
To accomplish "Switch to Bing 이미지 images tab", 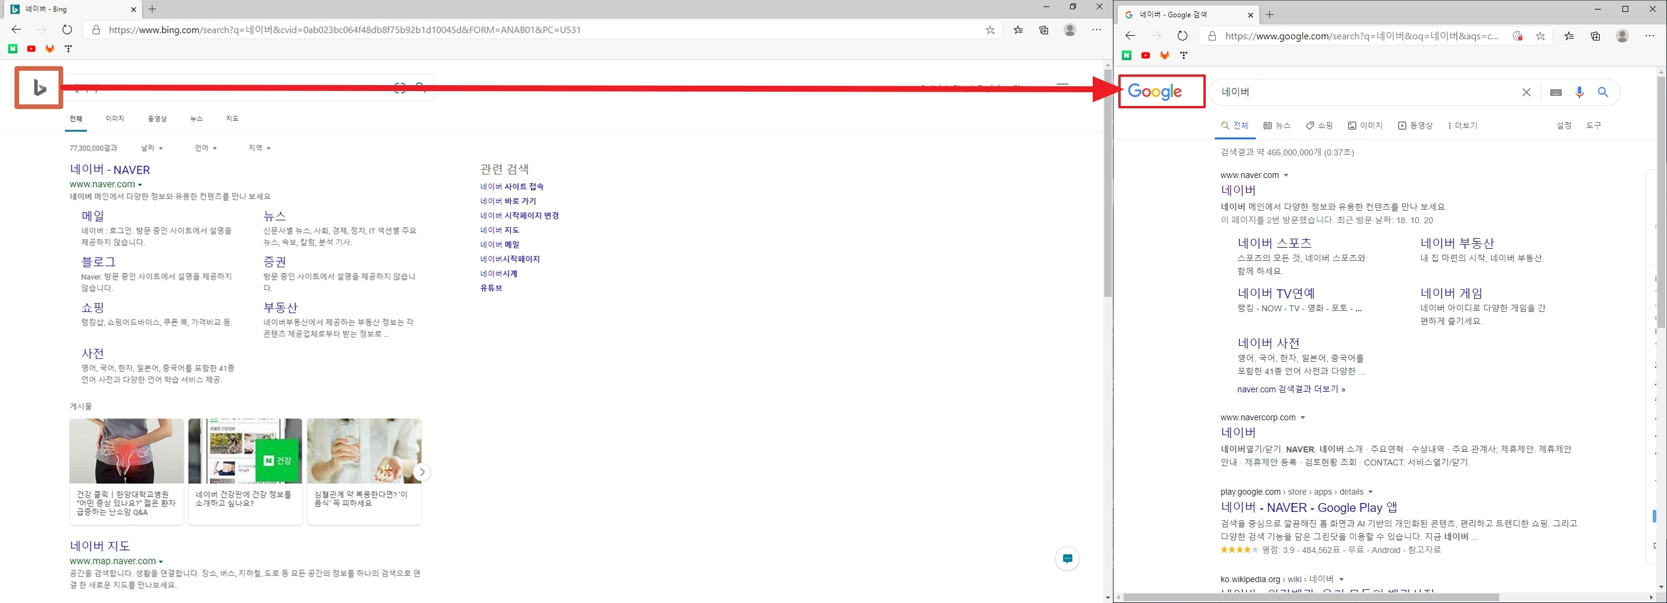I will 115,119.
